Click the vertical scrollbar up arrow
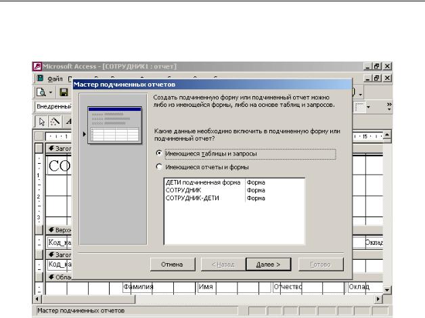 (387, 135)
